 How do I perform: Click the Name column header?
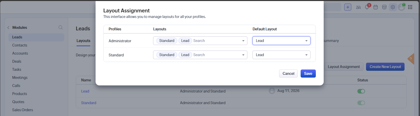tap(86, 80)
